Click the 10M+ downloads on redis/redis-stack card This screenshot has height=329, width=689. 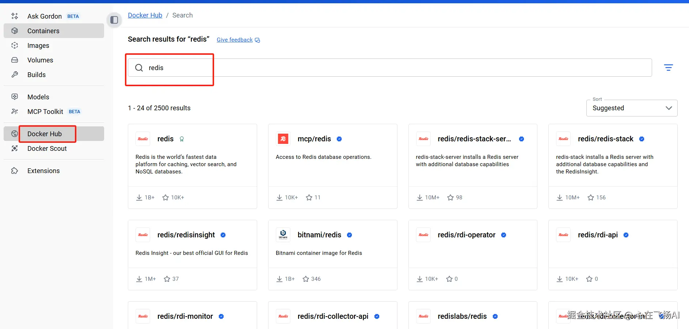click(x=572, y=198)
